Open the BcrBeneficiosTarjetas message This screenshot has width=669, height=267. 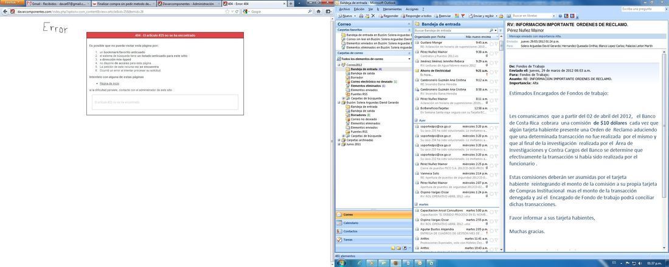click(456, 110)
